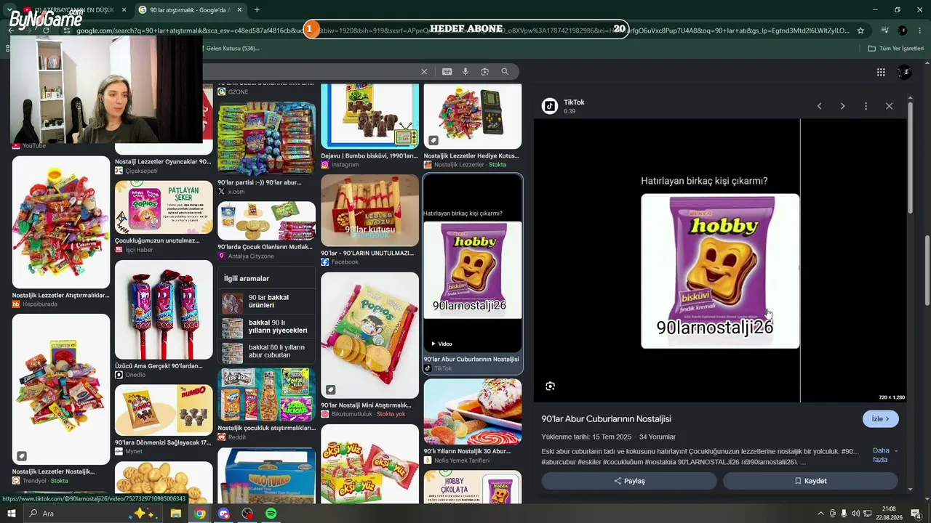Open the donuts and candy Nefis Yemek Tarifleri thumbnail
Screen dimensions: 931x523
(x=473, y=412)
